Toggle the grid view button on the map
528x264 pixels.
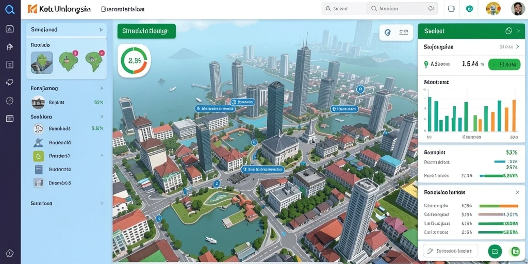(x=403, y=32)
